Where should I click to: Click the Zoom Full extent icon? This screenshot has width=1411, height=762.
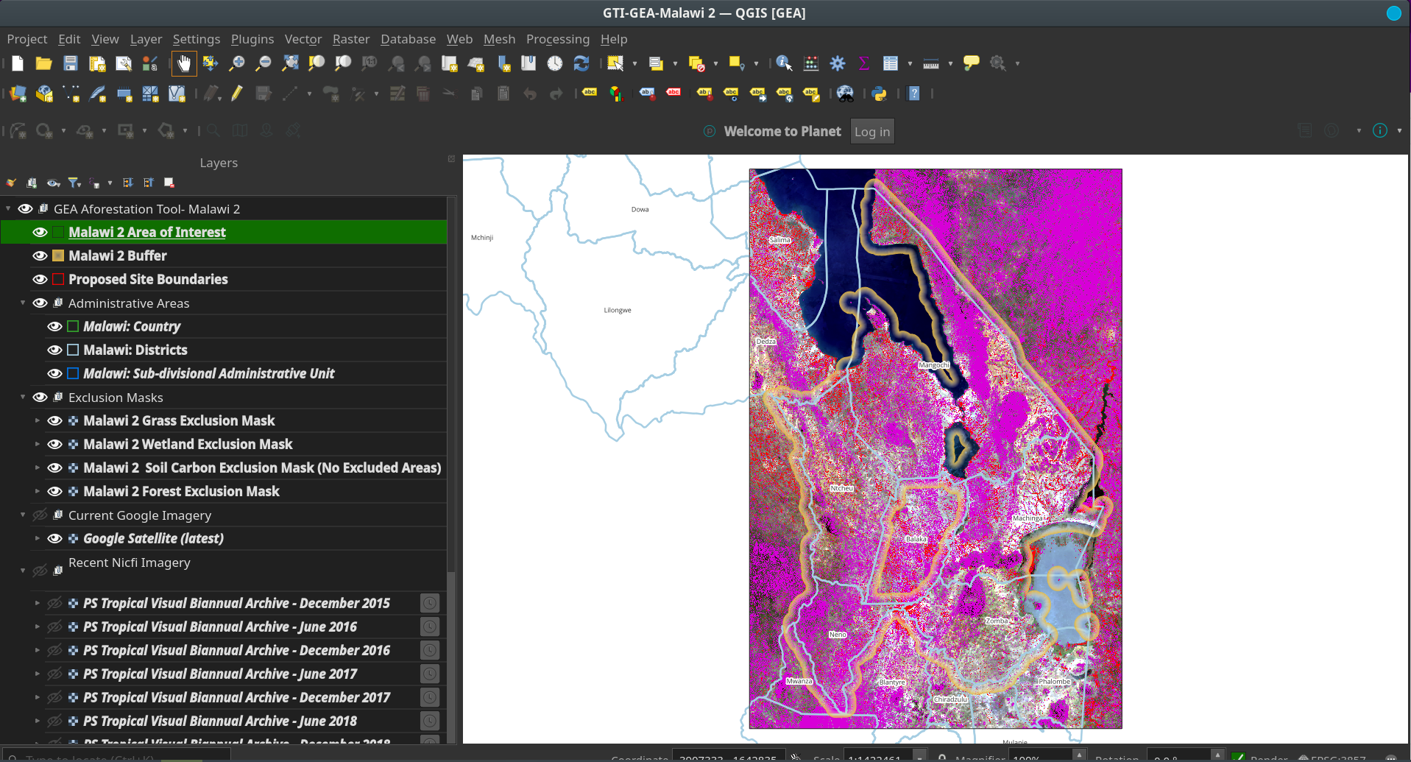click(x=291, y=63)
